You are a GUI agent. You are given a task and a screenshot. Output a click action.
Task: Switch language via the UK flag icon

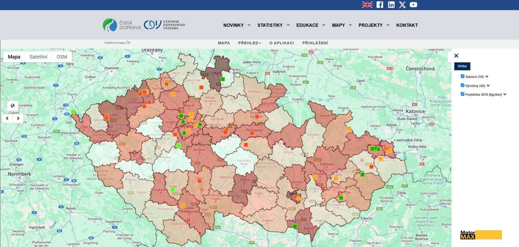pyautogui.click(x=367, y=5)
